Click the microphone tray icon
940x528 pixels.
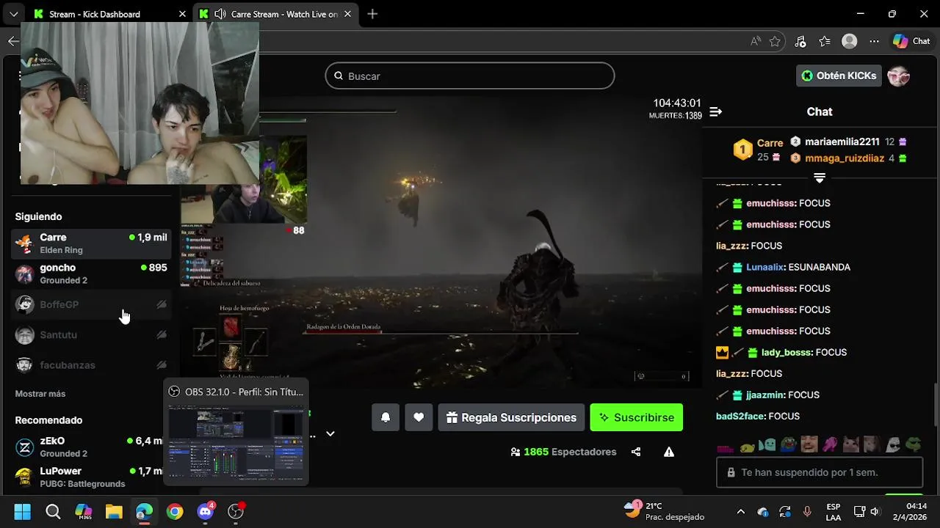click(x=807, y=511)
